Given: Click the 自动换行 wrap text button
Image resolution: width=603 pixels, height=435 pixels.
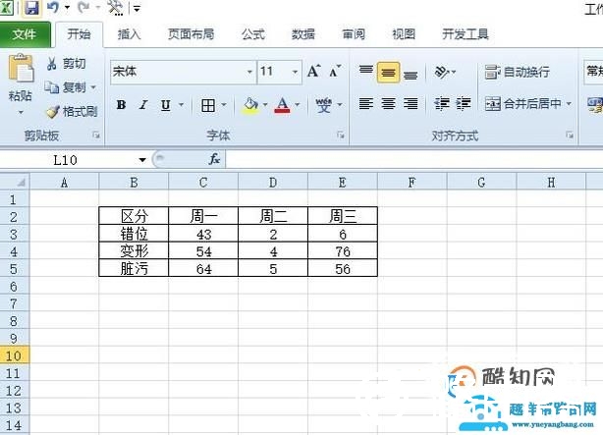Looking at the screenshot, I should 518,72.
